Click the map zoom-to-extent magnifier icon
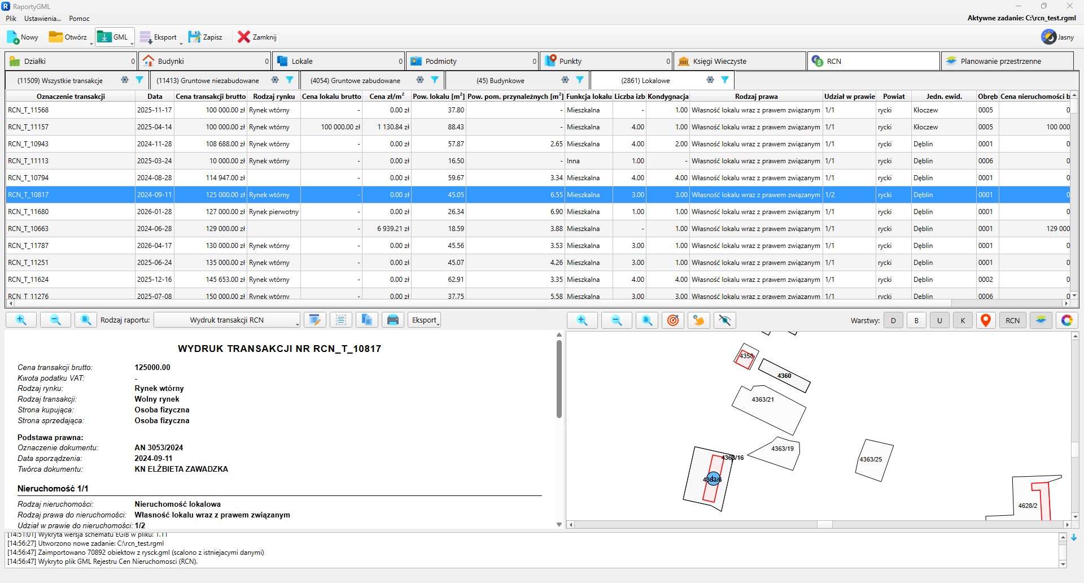The height and width of the screenshot is (583, 1084). [x=647, y=321]
